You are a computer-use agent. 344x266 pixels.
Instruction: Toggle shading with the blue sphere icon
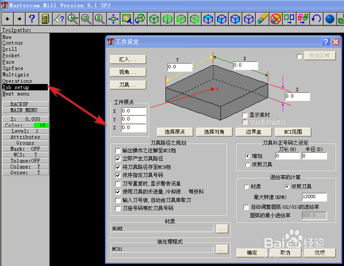330,19
